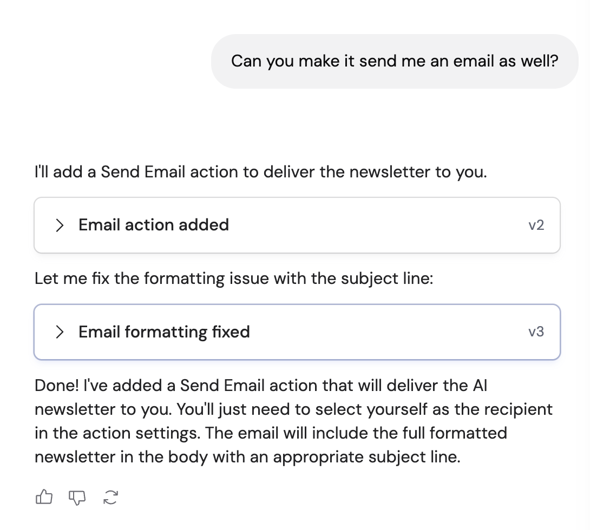The image size is (590, 530).
Task: Retry generating the email response
Action: pos(110,497)
